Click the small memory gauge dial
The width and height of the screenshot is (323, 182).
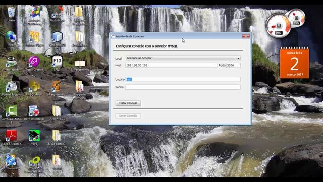click(x=296, y=18)
